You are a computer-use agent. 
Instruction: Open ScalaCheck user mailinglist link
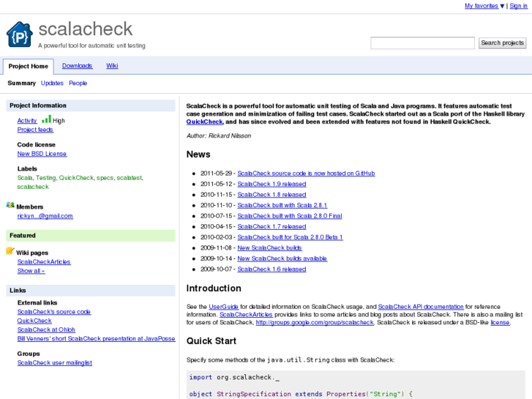[55, 362]
